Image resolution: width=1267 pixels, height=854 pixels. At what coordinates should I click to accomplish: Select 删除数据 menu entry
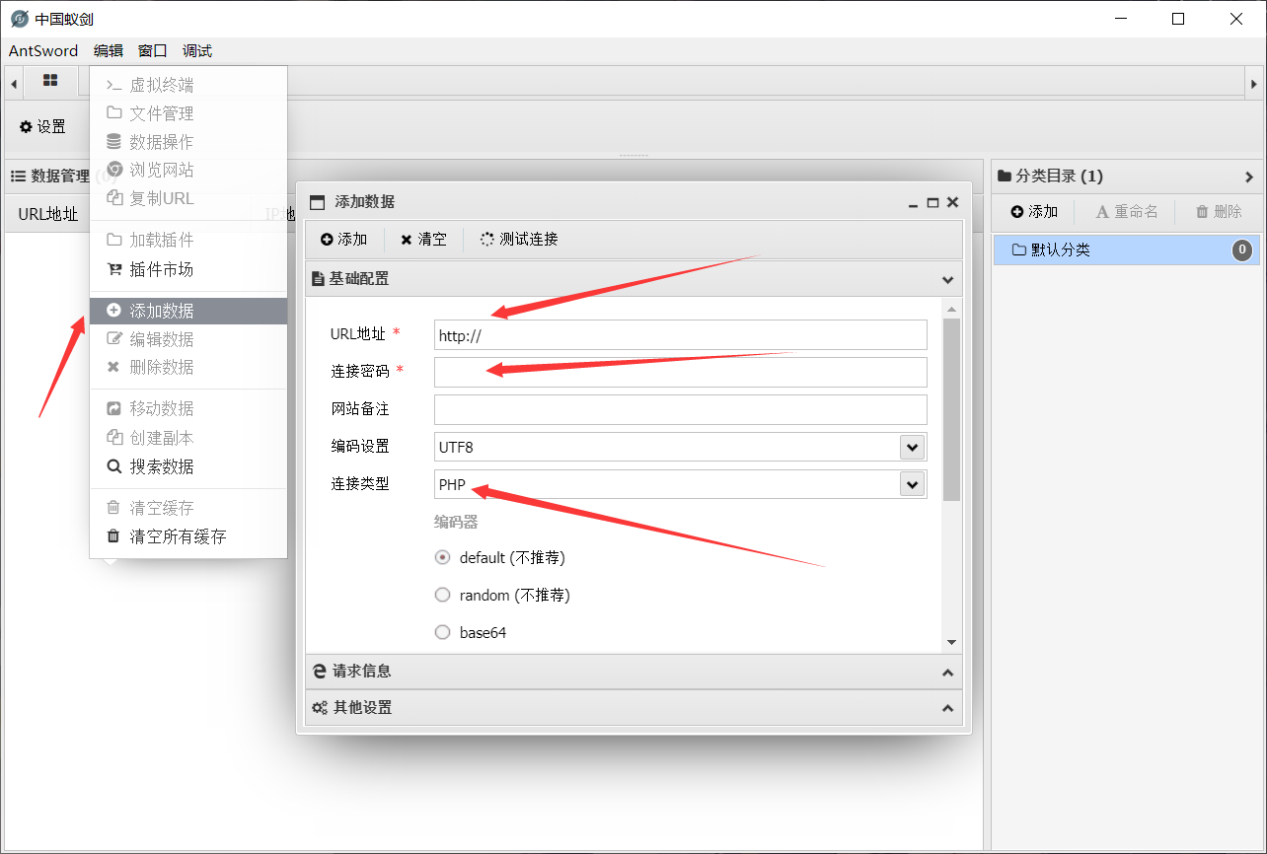click(x=188, y=367)
